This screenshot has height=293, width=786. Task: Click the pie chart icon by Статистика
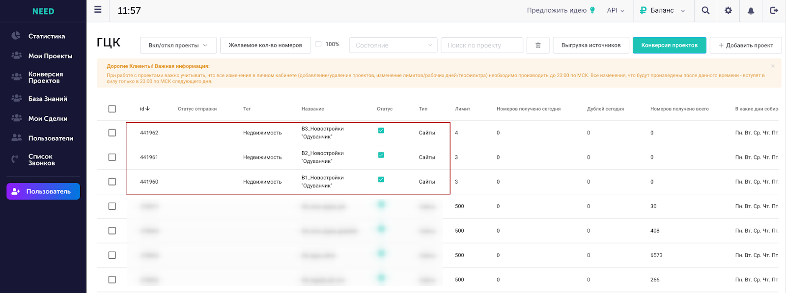click(x=16, y=36)
